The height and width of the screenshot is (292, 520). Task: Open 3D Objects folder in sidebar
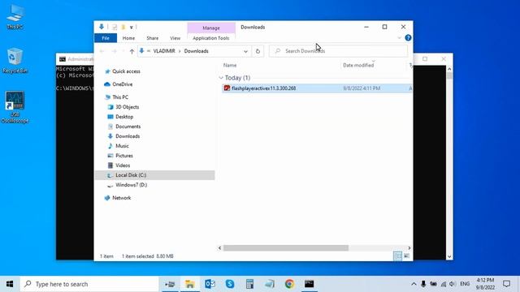tap(127, 107)
